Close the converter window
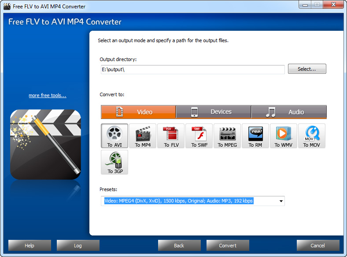Screen dimensions: 347x257 click(x=333, y=5)
